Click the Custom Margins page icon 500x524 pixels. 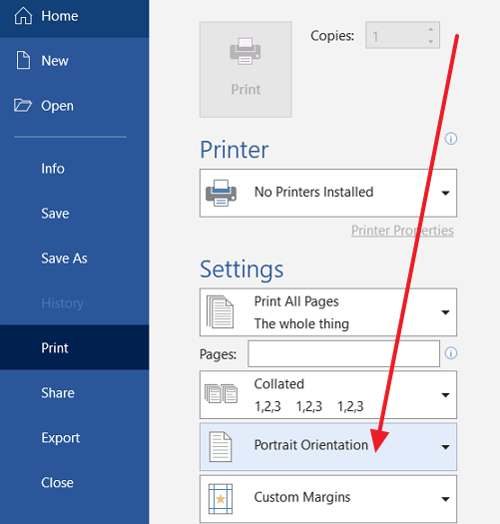[221, 499]
